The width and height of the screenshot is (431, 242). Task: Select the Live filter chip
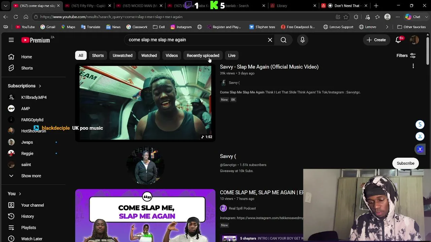(x=232, y=55)
